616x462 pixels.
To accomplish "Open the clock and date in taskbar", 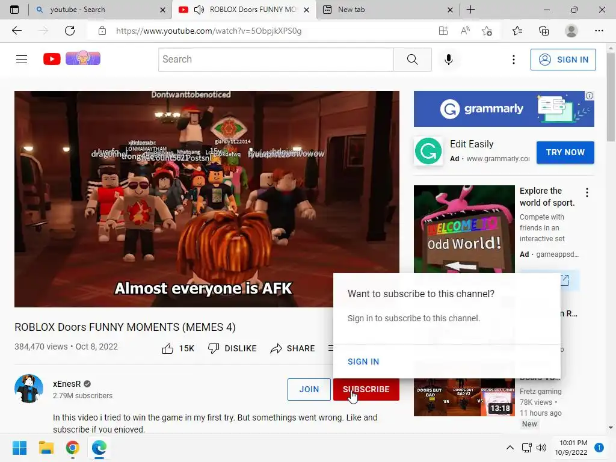I will [571, 448].
